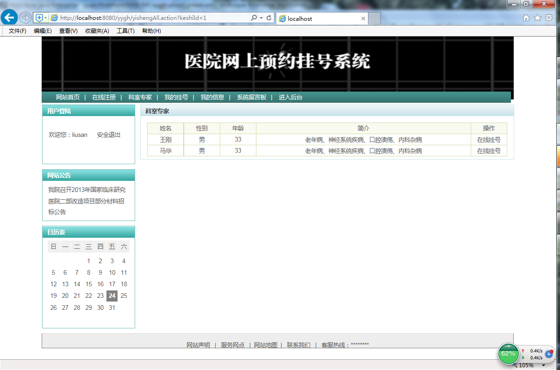The width and height of the screenshot is (560, 370).
Task: Click the 62% circular progress indicator
Action: pos(508,354)
